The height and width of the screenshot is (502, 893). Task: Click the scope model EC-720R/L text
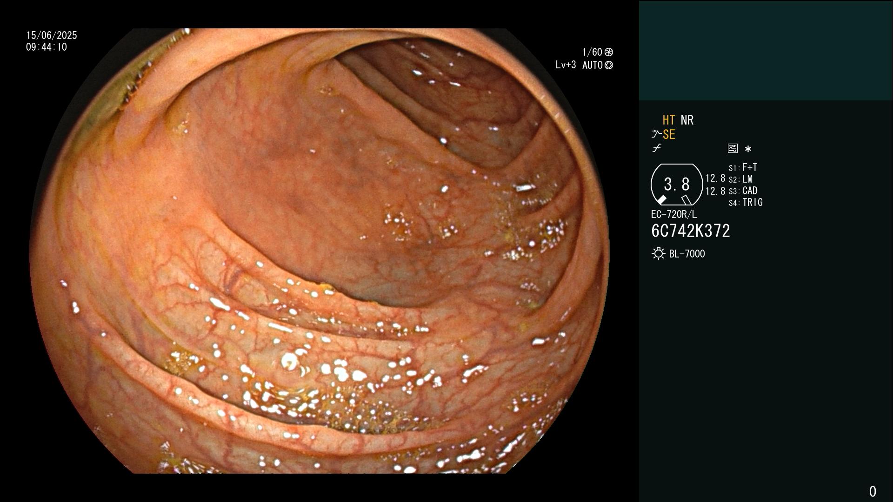[674, 214]
